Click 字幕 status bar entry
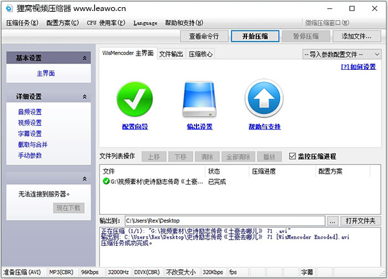 307,273
